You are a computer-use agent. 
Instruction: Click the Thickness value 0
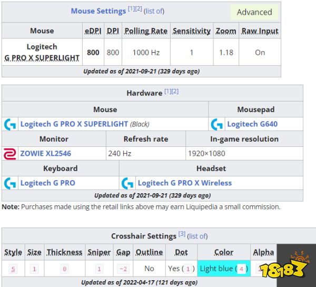tap(64, 269)
